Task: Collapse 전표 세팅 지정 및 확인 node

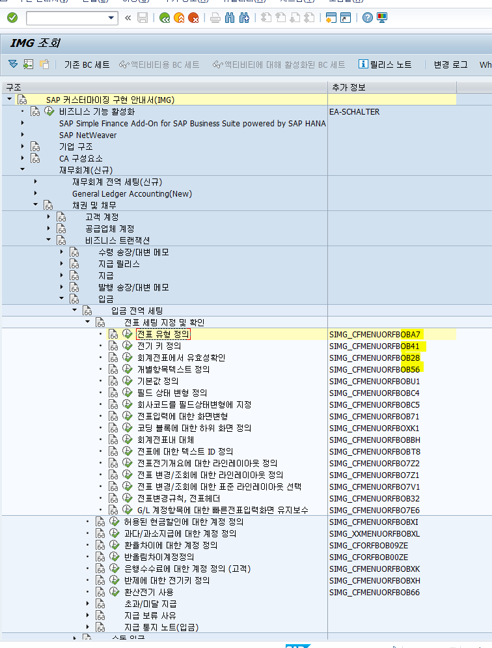Action: pyautogui.click(x=88, y=322)
